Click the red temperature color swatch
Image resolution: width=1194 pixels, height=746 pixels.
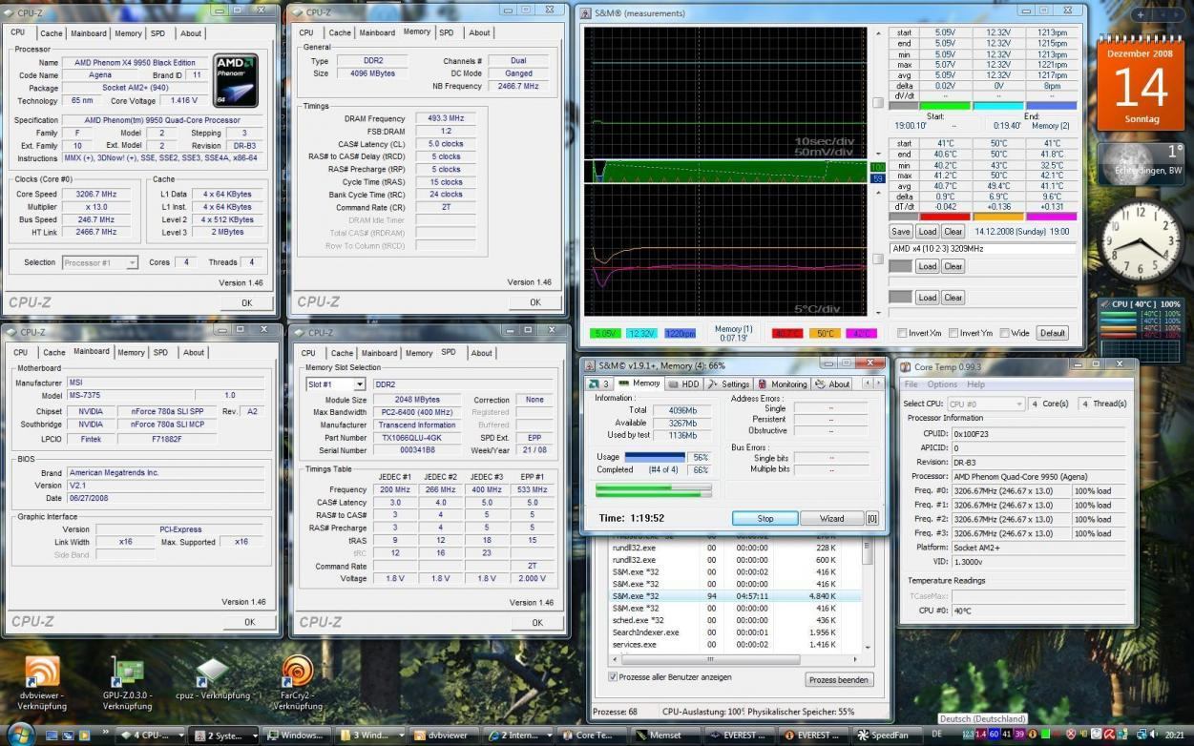944,217
